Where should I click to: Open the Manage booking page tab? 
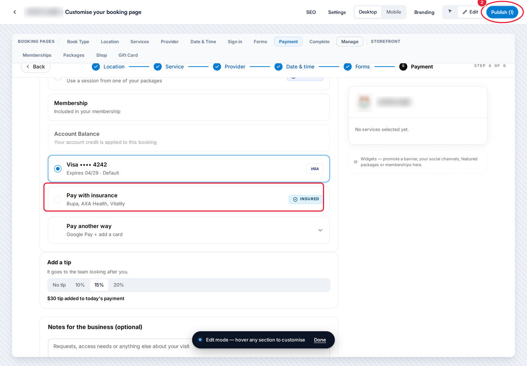350,42
